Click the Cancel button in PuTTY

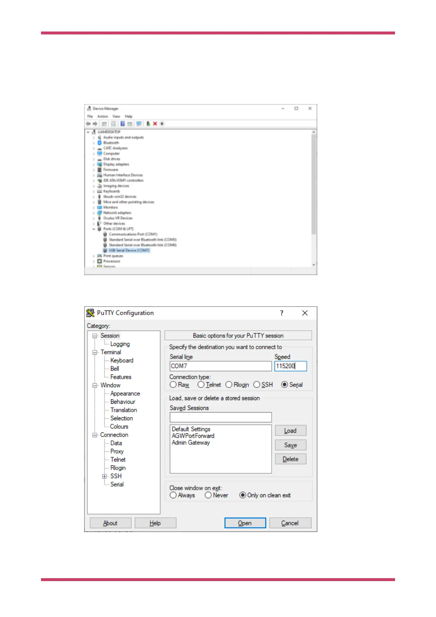tap(290, 523)
